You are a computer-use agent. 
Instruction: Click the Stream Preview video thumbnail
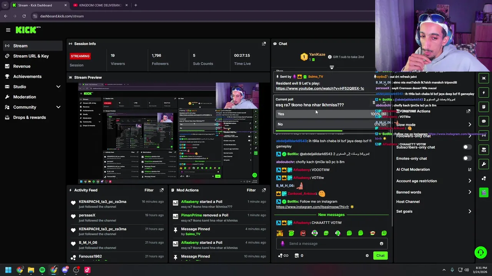pyautogui.click(x=168, y=133)
